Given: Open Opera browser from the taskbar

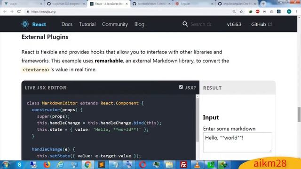Looking at the screenshot, I should (x=143, y=165).
